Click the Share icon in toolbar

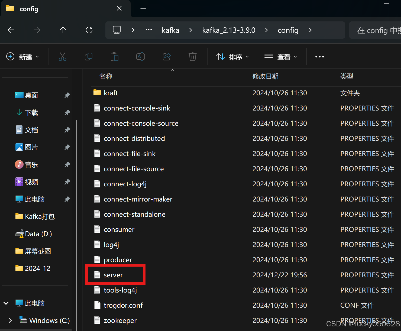(167, 57)
